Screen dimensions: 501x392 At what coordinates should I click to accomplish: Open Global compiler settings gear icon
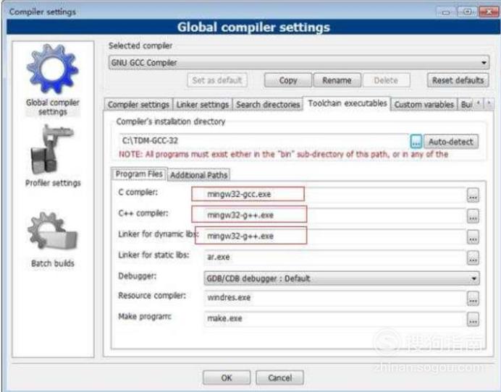[52, 69]
